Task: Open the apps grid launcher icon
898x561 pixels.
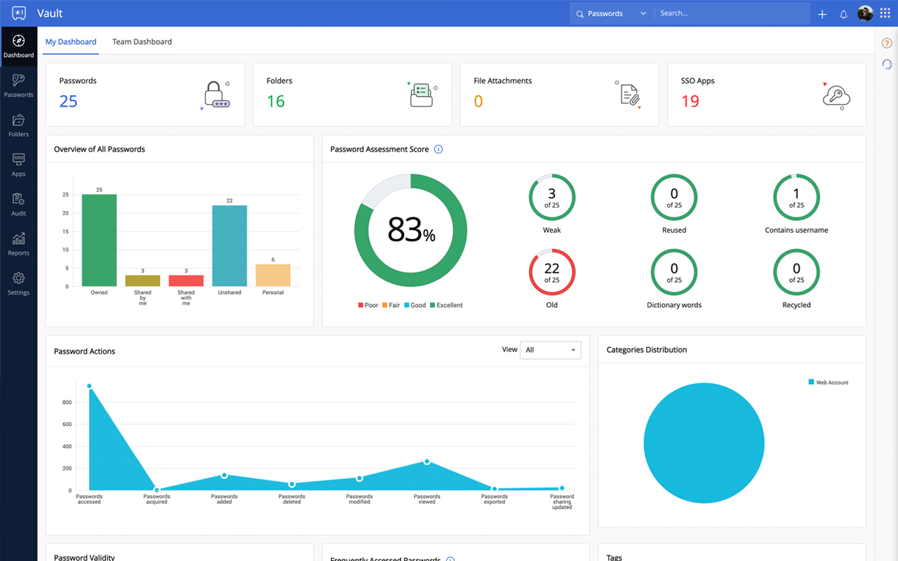Action: (x=885, y=13)
